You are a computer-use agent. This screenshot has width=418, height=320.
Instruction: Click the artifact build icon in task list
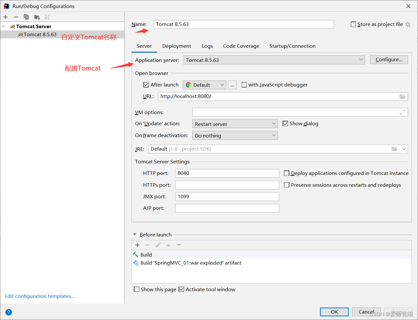click(136, 263)
